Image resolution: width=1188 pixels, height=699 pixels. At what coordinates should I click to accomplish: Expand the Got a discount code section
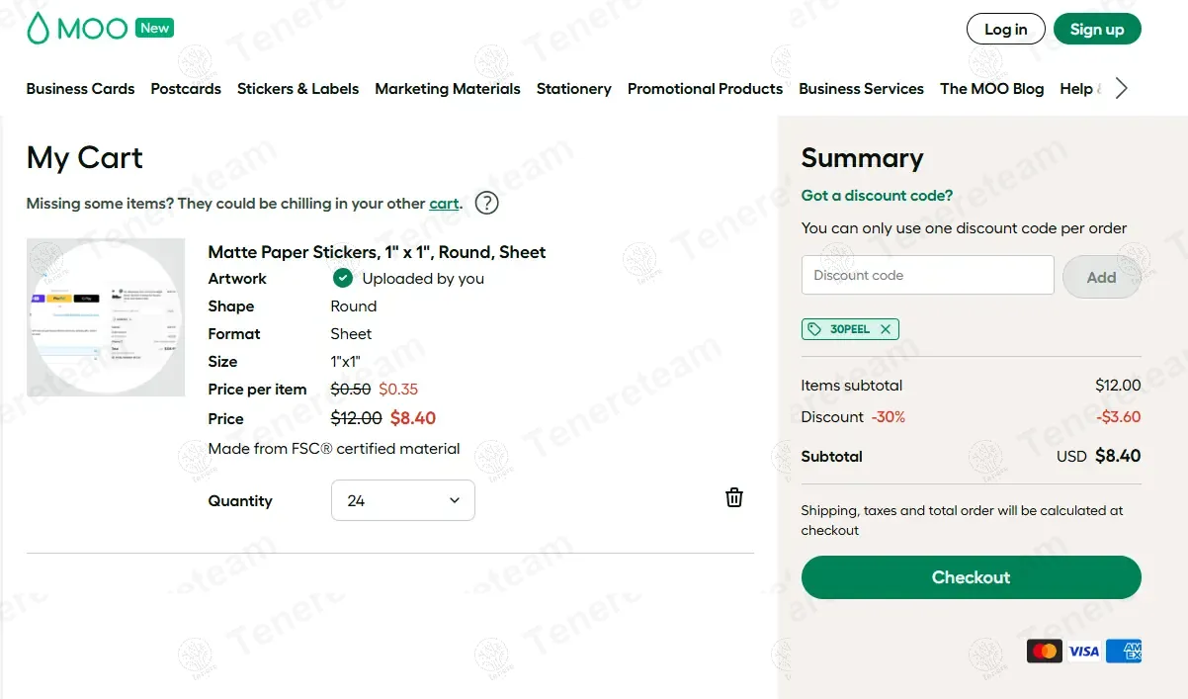click(x=877, y=196)
